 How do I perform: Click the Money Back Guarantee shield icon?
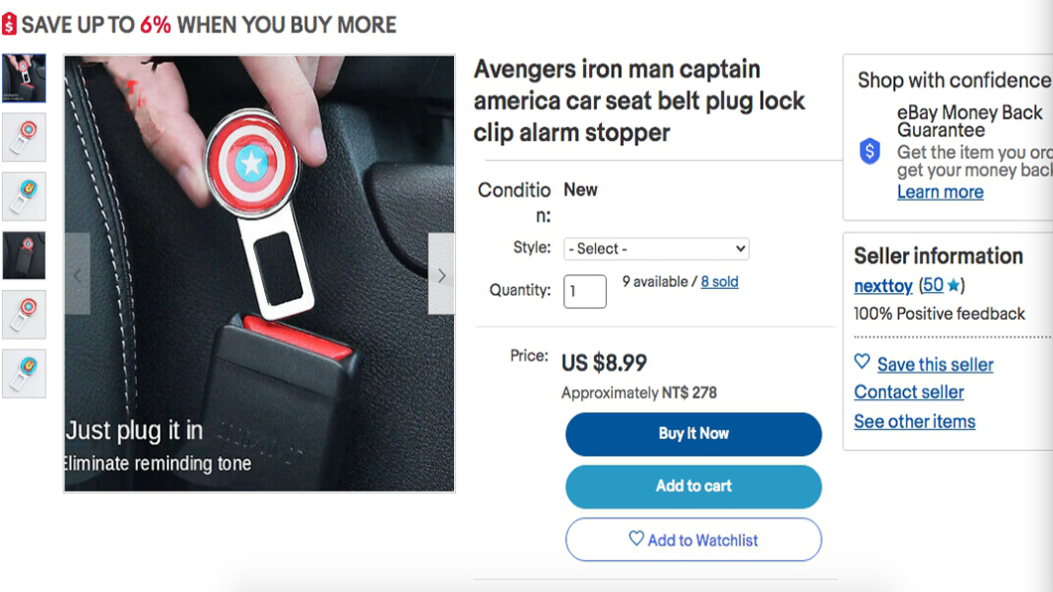point(870,151)
